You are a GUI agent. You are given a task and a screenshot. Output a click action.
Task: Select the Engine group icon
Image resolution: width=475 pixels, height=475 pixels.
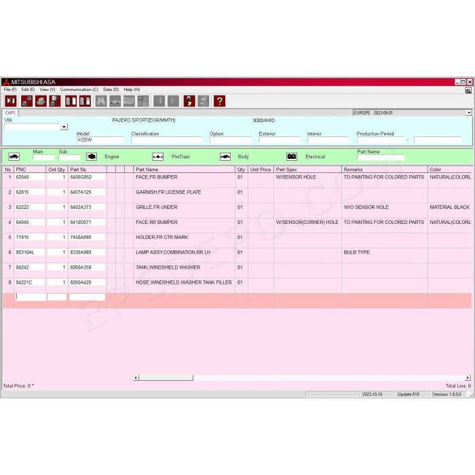coord(92,157)
